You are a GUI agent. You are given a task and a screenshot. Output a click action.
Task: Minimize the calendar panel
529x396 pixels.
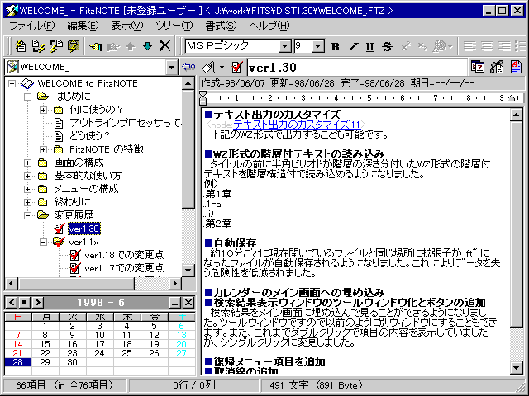tap(175, 303)
